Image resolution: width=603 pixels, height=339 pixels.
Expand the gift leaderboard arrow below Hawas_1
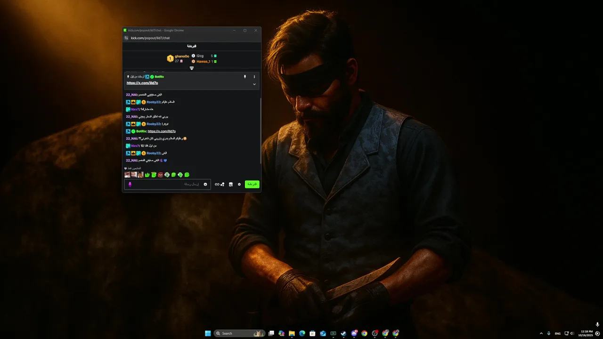(192, 68)
